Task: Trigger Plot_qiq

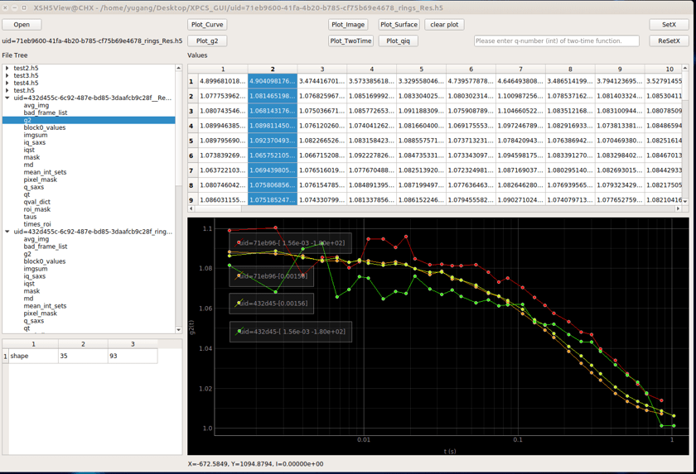Action: [399, 41]
